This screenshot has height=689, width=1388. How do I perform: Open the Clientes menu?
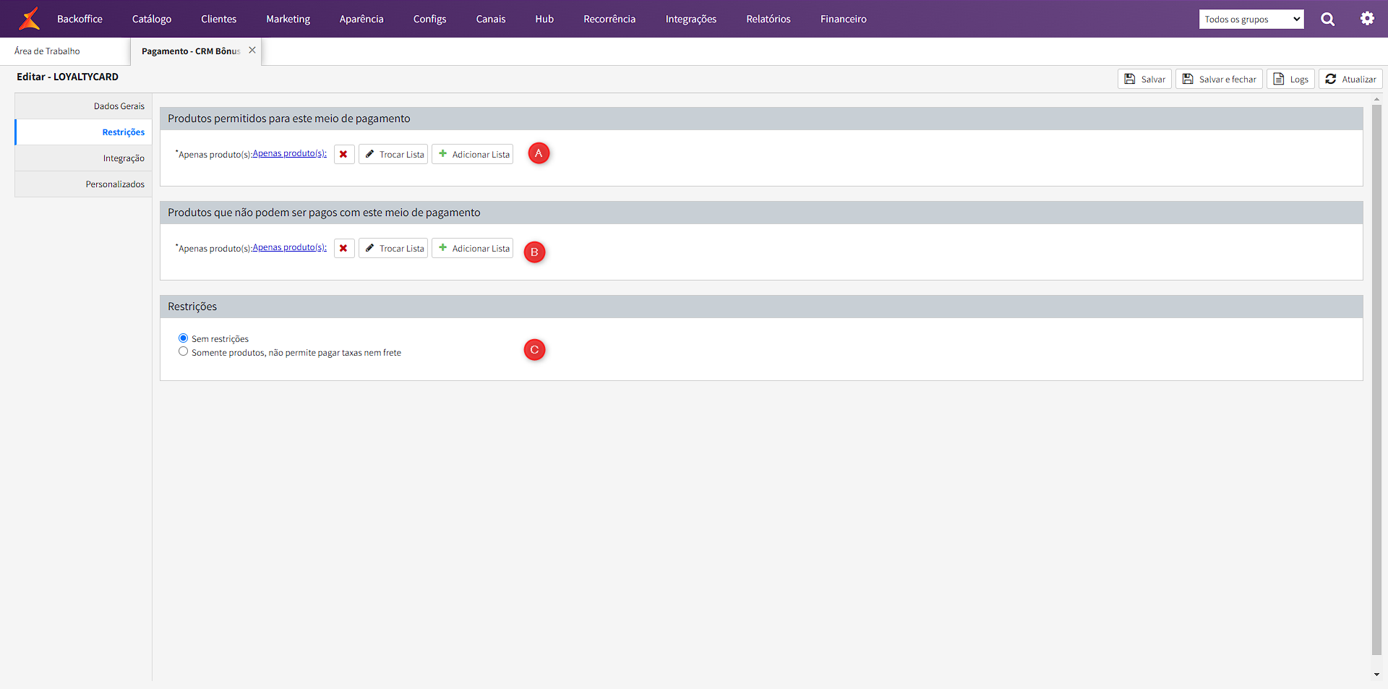click(x=219, y=19)
